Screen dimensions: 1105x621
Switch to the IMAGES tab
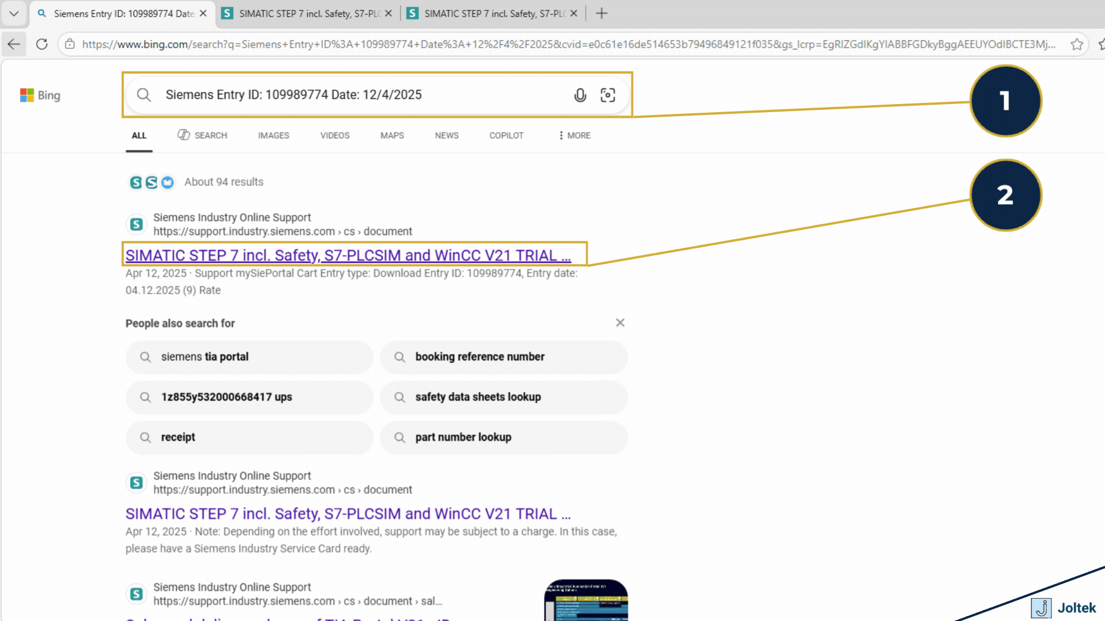click(273, 135)
